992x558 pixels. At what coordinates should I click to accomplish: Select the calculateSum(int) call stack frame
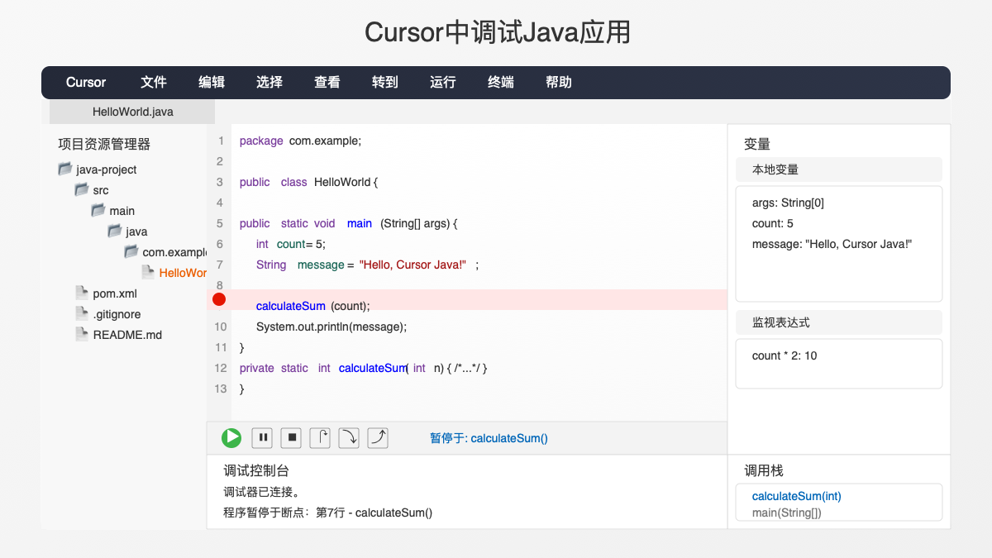point(797,496)
